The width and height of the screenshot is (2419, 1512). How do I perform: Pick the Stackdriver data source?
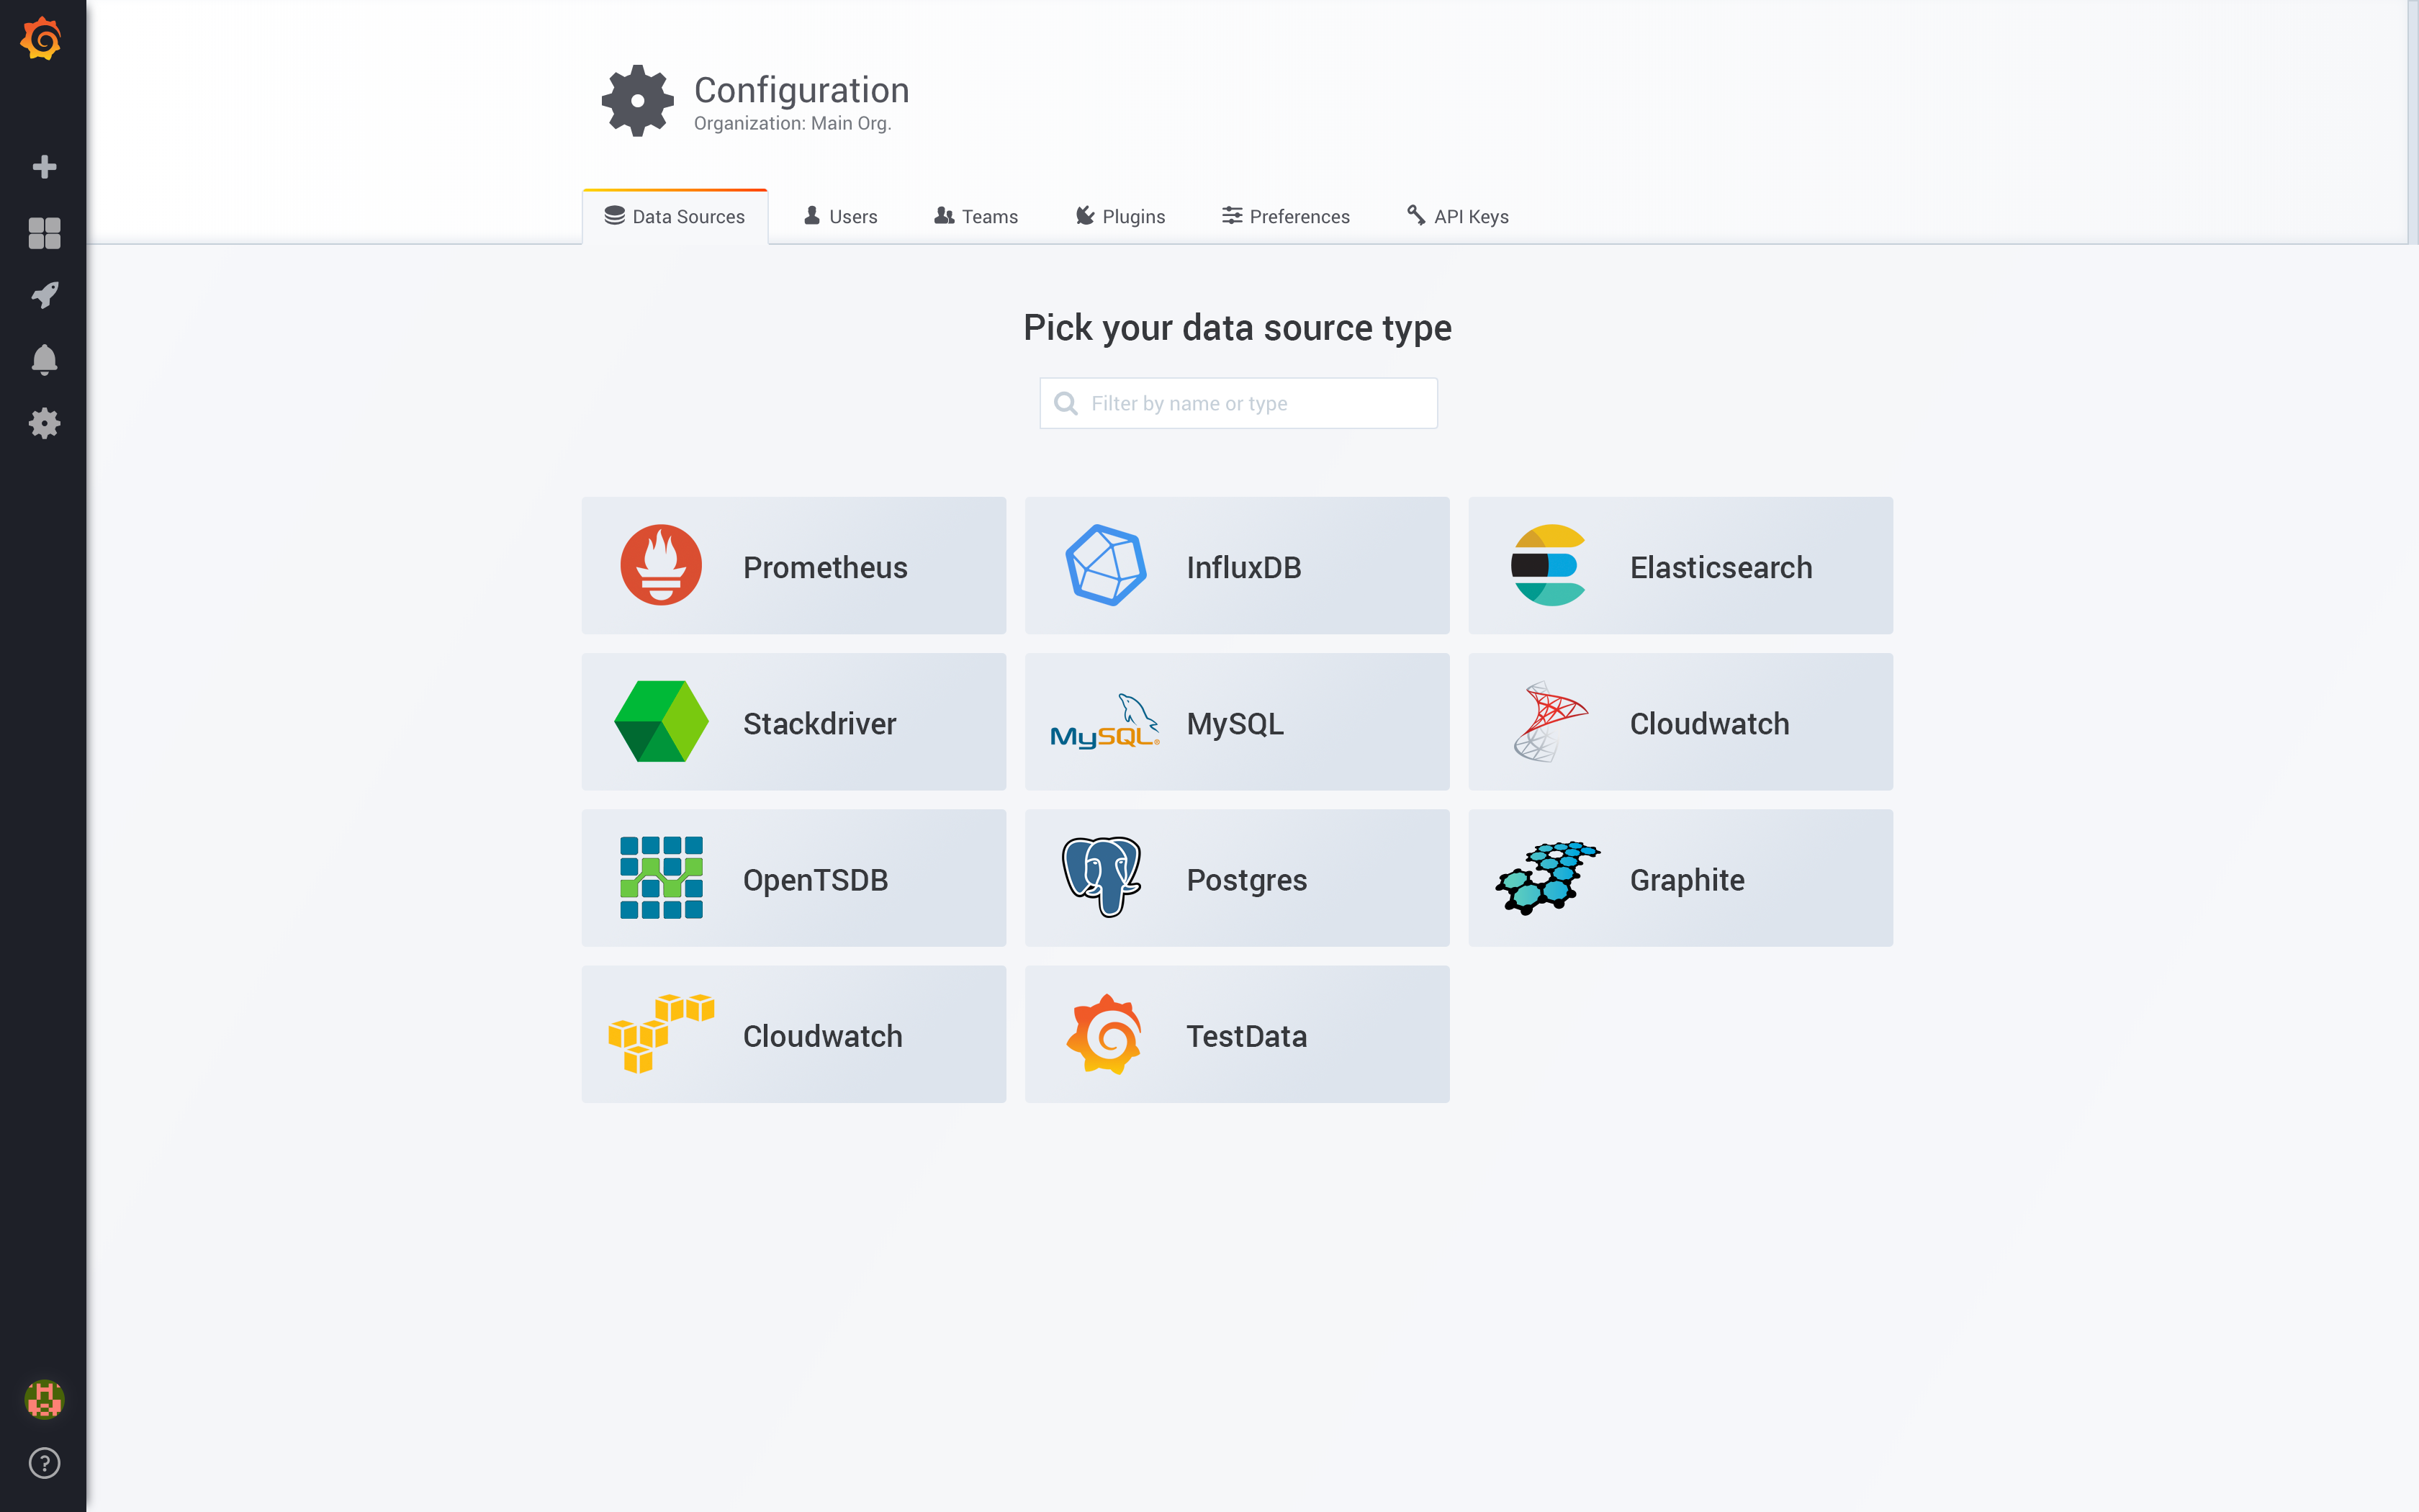(793, 721)
